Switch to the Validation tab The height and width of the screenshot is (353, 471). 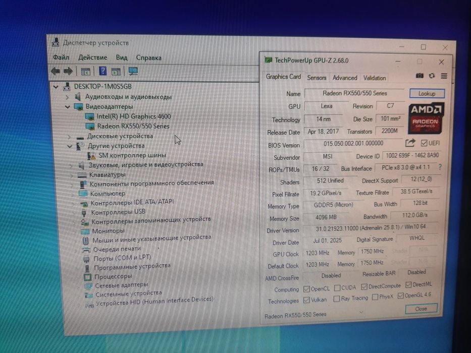pyautogui.click(x=375, y=78)
